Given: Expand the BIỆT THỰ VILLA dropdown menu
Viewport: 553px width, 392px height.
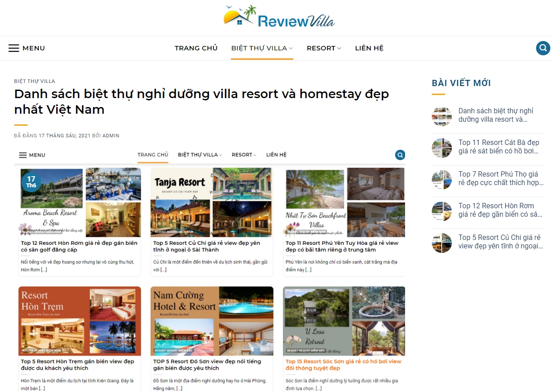Looking at the screenshot, I should coord(262,48).
